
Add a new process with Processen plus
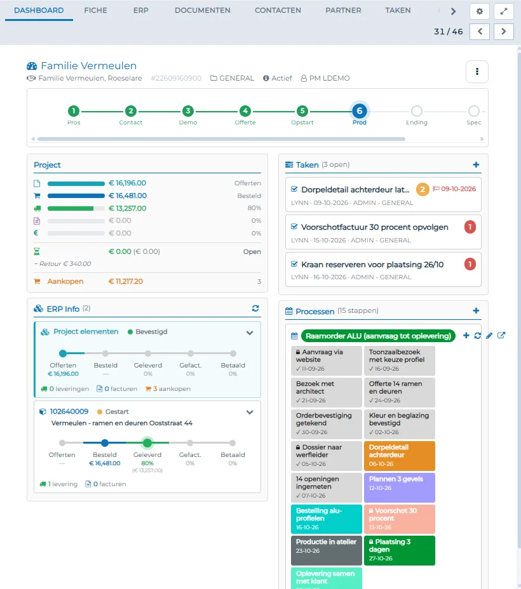(x=476, y=310)
